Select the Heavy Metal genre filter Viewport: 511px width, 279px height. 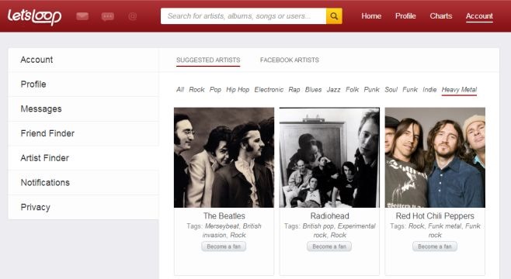pos(459,90)
